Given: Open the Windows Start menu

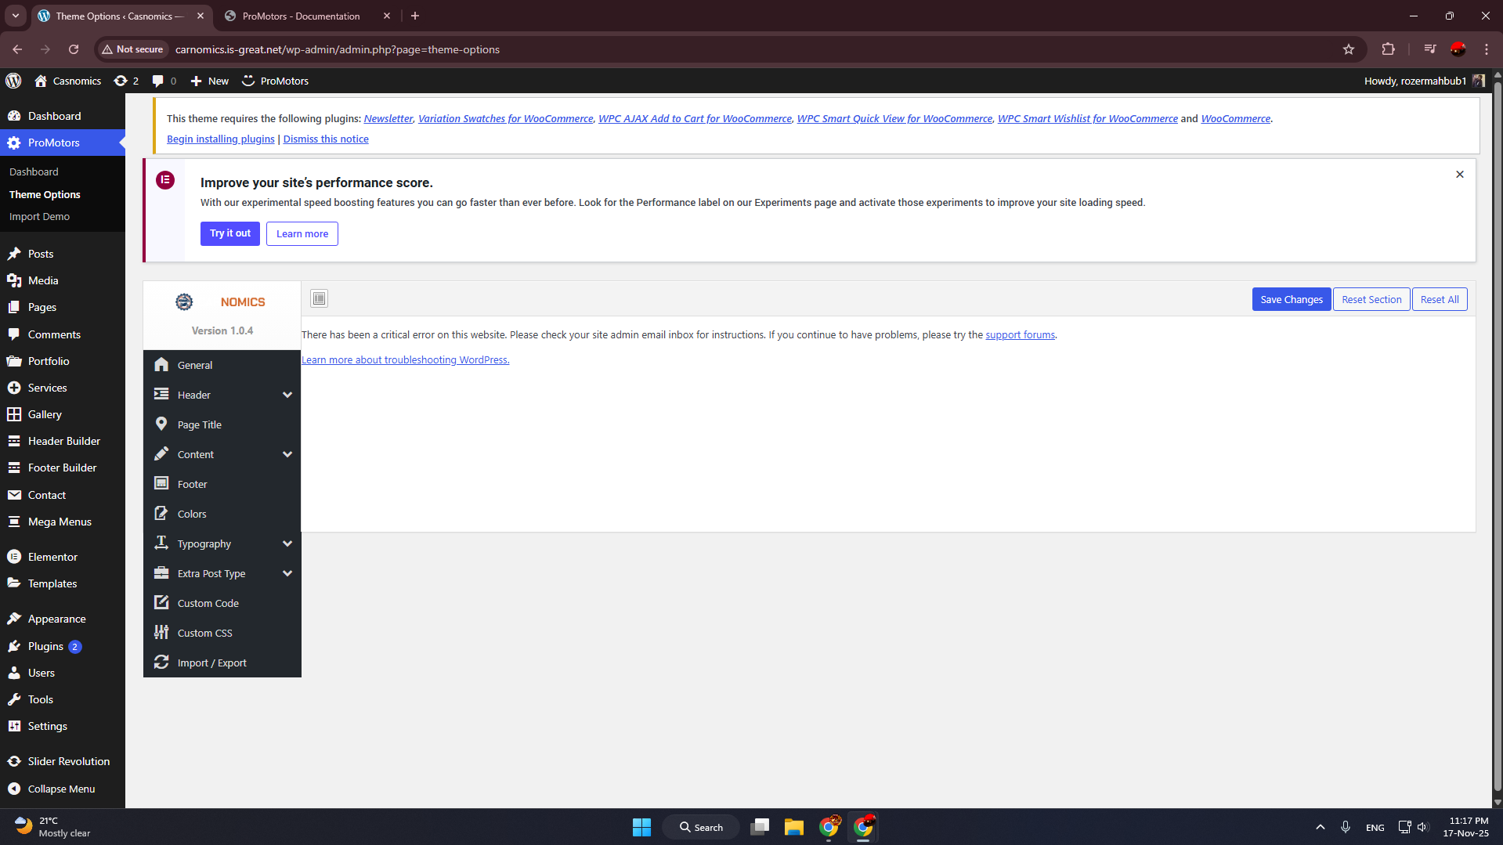Looking at the screenshot, I should click(641, 826).
